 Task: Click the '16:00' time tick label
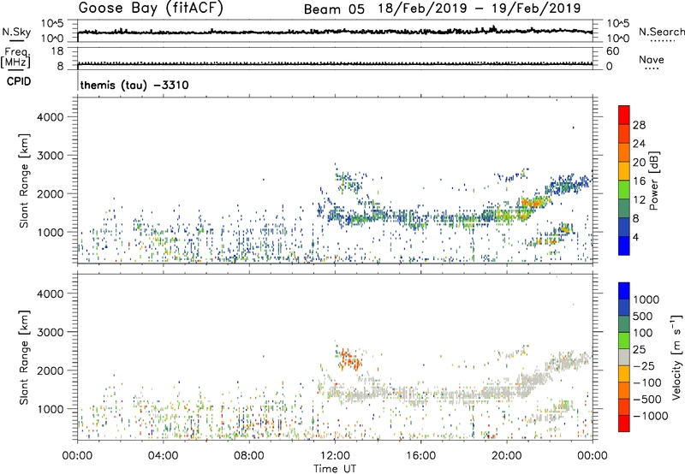(420, 456)
